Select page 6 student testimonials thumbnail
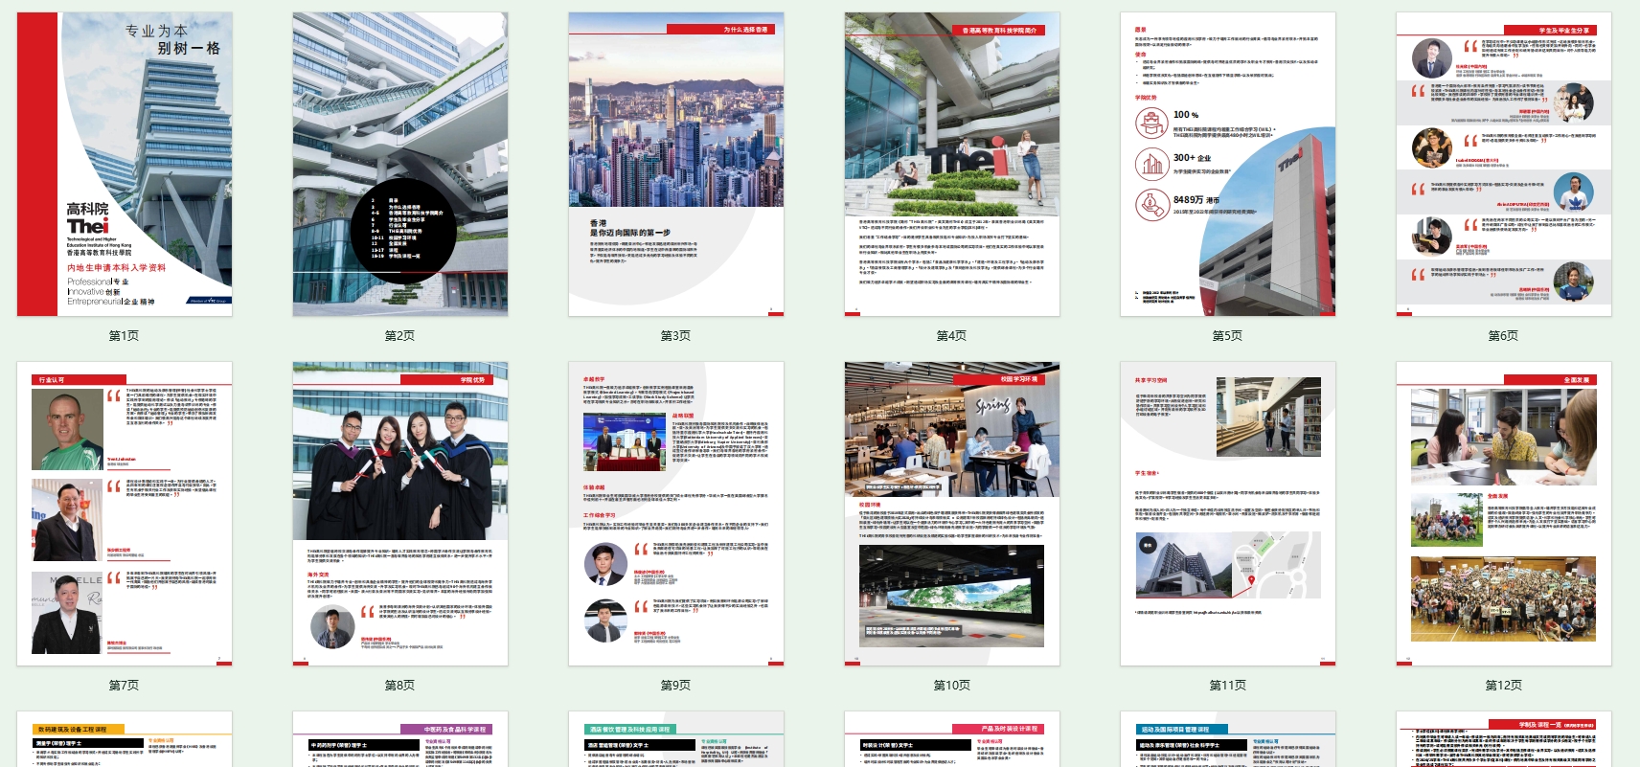The width and height of the screenshot is (1640, 767). click(1504, 164)
